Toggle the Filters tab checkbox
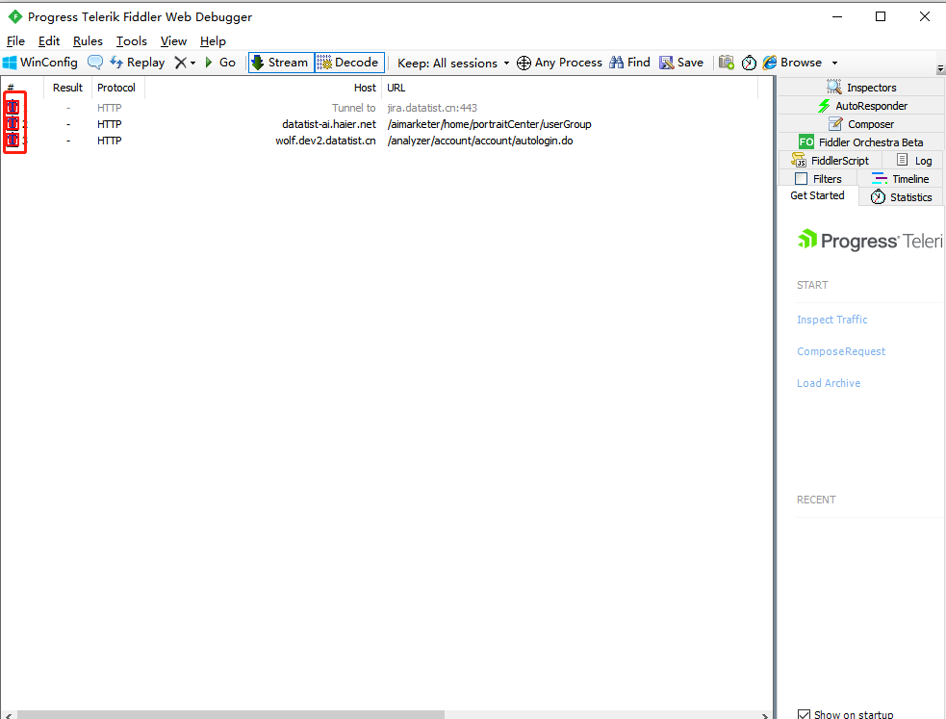 [802, 178]
